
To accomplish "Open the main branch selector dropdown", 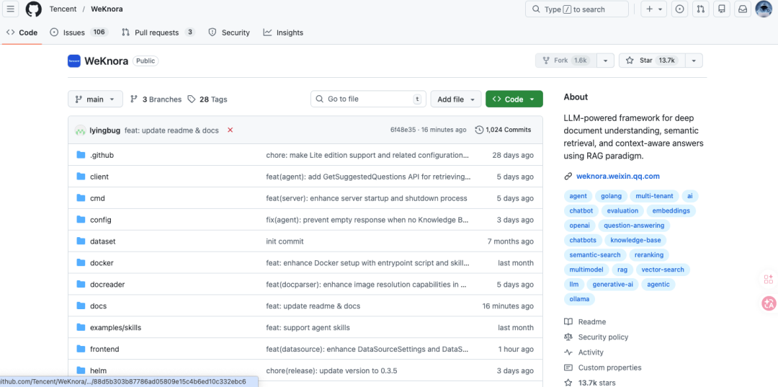I will (x=95, y=99).
